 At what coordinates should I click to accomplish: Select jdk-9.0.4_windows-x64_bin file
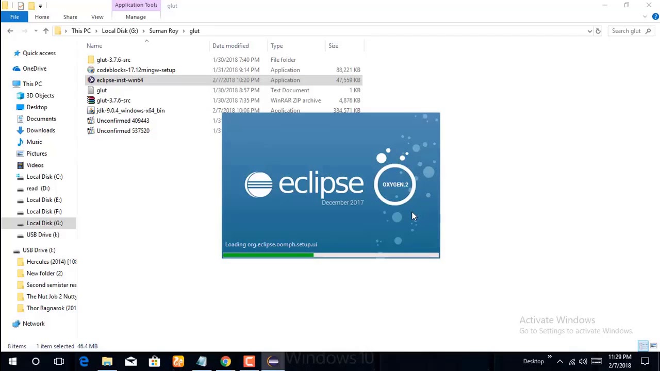point(130,110)
